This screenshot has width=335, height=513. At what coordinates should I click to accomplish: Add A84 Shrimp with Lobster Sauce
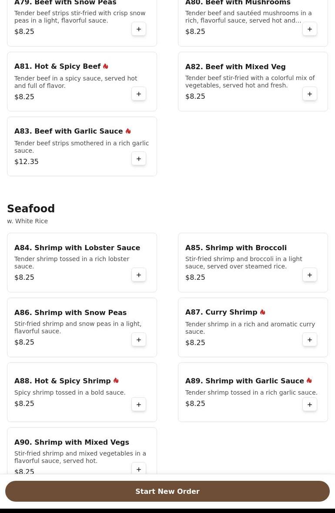[x=139, y=275]
